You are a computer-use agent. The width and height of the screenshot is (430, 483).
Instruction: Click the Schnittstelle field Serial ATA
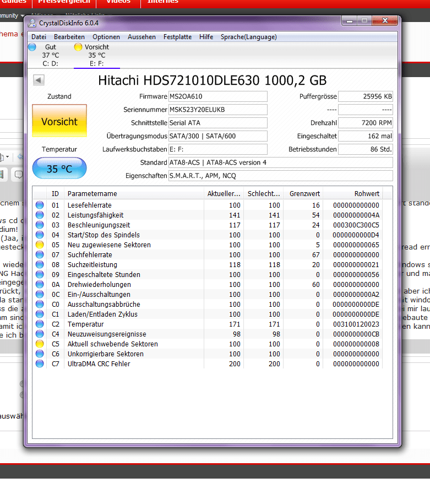coord(218,123)
